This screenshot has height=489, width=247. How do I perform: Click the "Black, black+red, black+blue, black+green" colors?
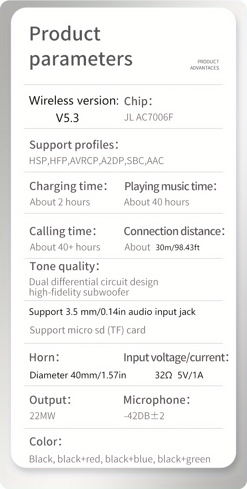pyautogui.click(x=119, y=459)
